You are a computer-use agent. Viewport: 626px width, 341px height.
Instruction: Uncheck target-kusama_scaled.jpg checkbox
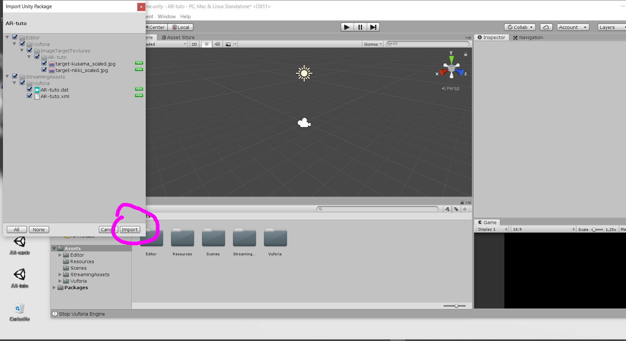pos(44,64)
